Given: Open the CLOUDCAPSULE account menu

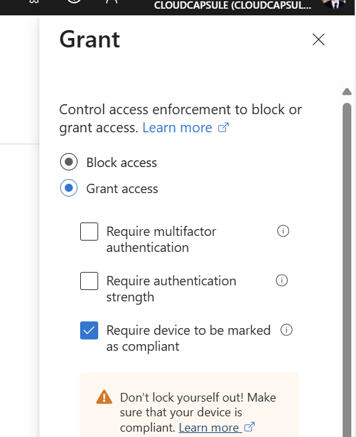Looking at the screenshot, I should point(232,5).
